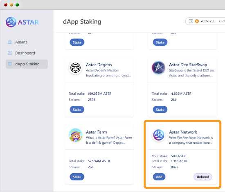
Task: Stake on Astar Degens
Action: (77, 109)
